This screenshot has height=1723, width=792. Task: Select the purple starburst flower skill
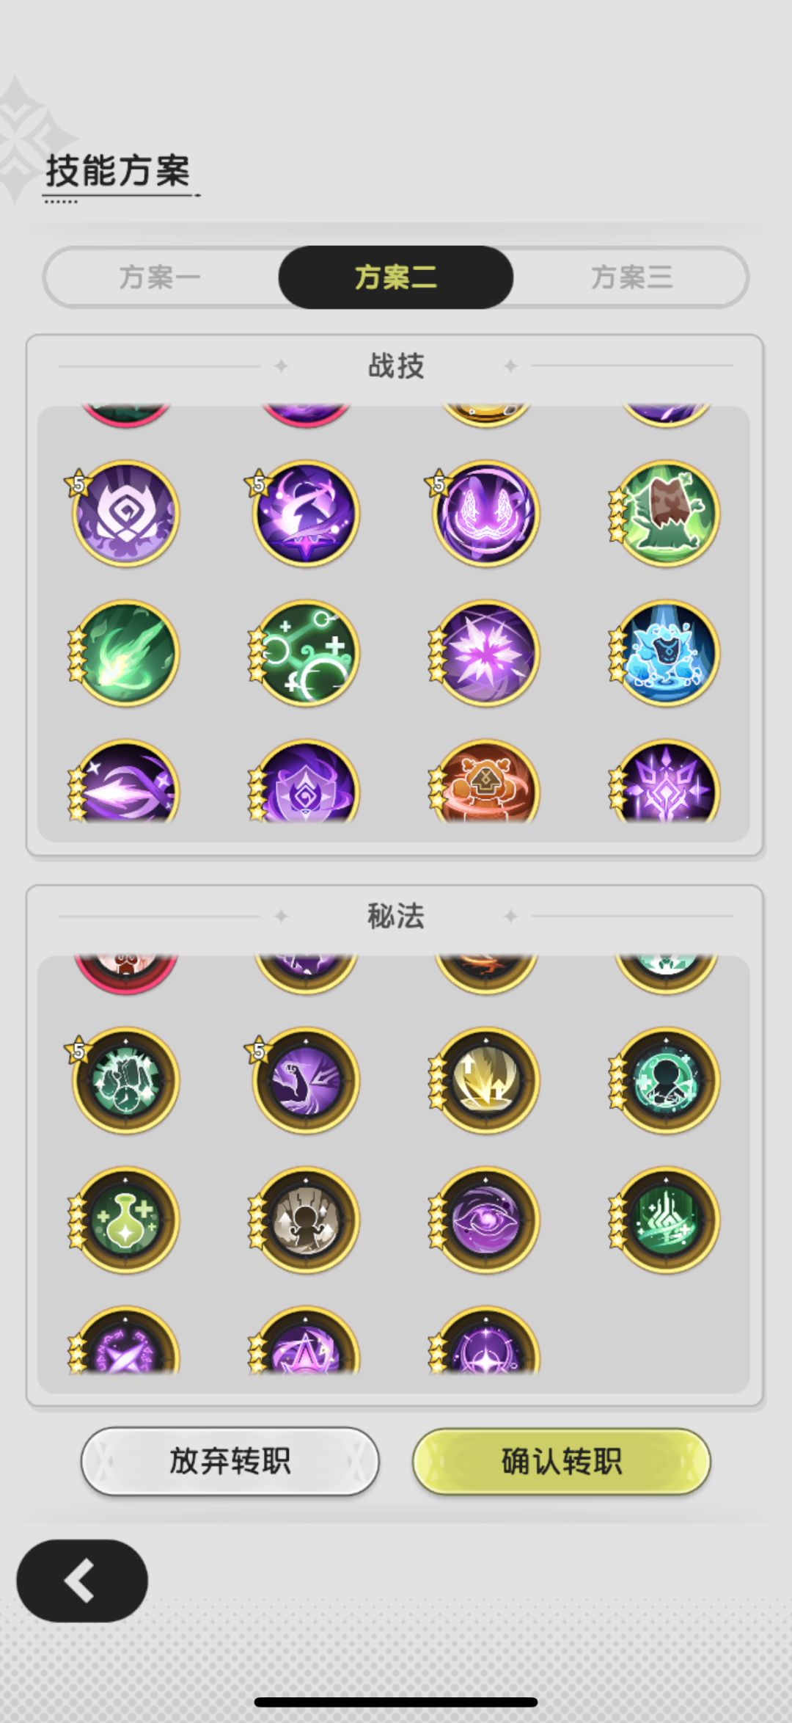pyautogui.click(x=486, y=653)
